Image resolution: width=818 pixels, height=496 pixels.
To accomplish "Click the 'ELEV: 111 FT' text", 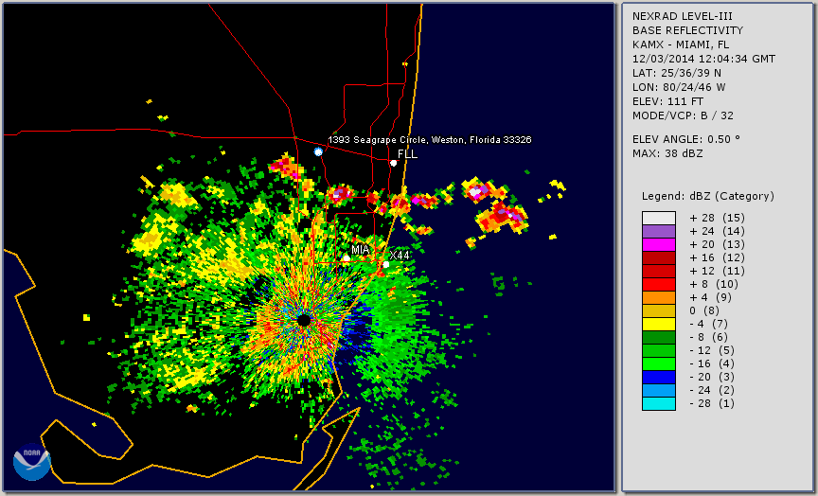I will 667,101.
